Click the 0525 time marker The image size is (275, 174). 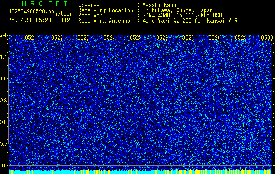pyautogui.click(x=135, y=38)
